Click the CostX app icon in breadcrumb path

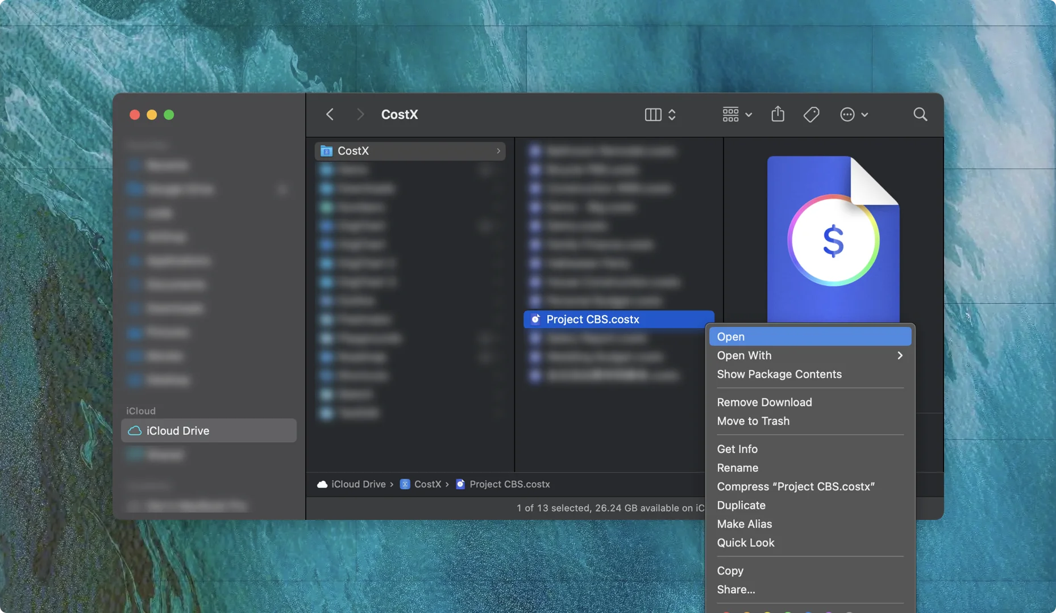click(405, 484)
